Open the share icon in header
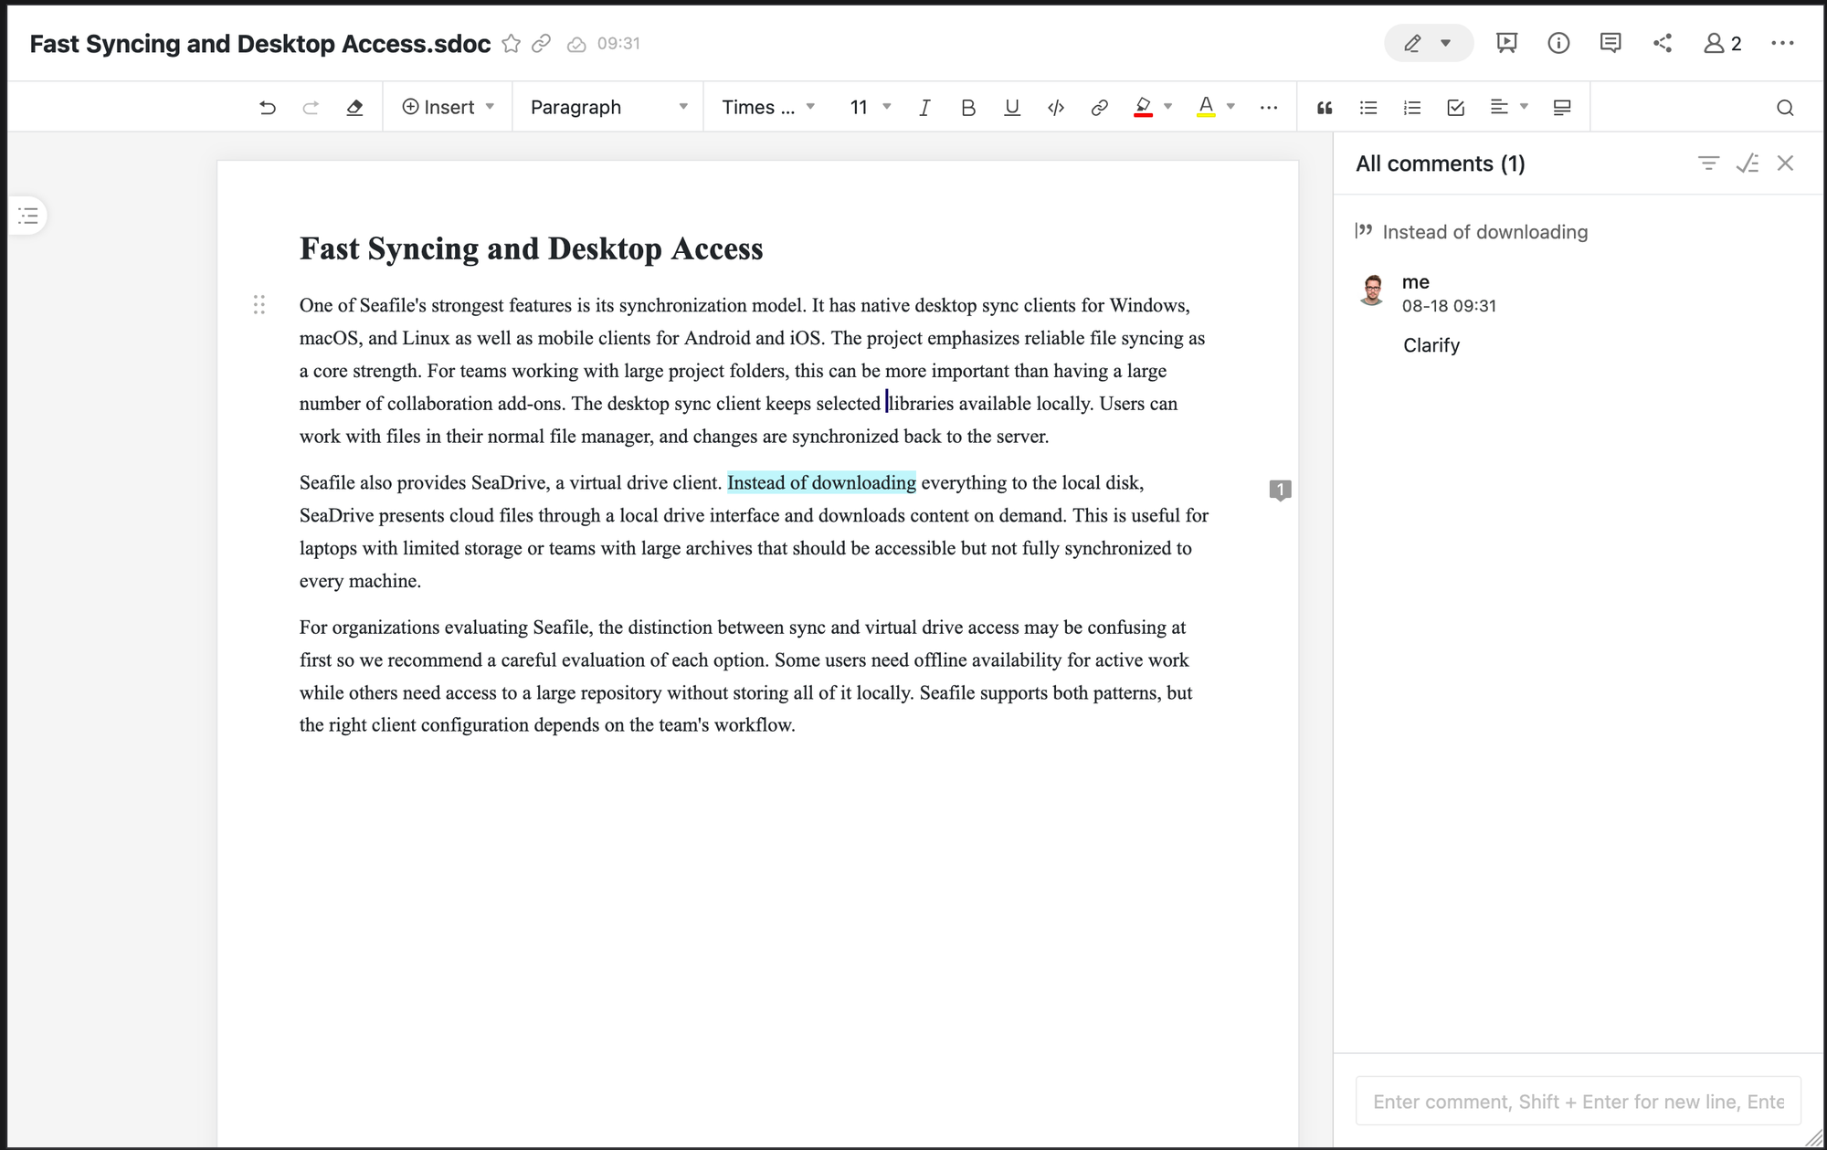Screen dimensions: 1827x1150 (1663, 43)
